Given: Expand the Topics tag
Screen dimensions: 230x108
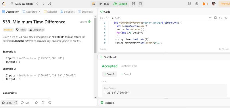Looking at the screenshot, I should [x=21, y=30].
